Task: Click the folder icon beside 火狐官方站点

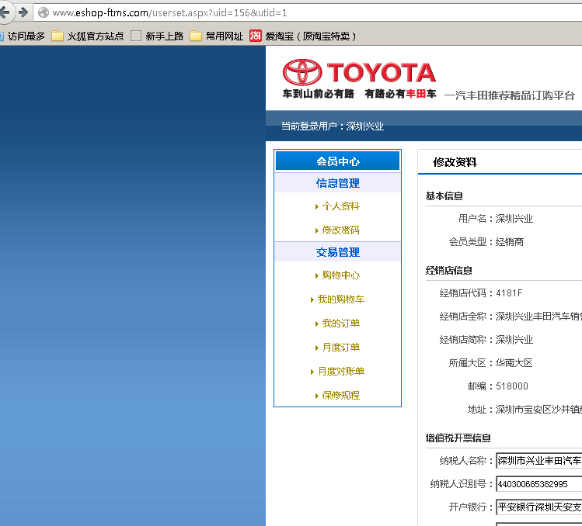Action: [58, 36]
